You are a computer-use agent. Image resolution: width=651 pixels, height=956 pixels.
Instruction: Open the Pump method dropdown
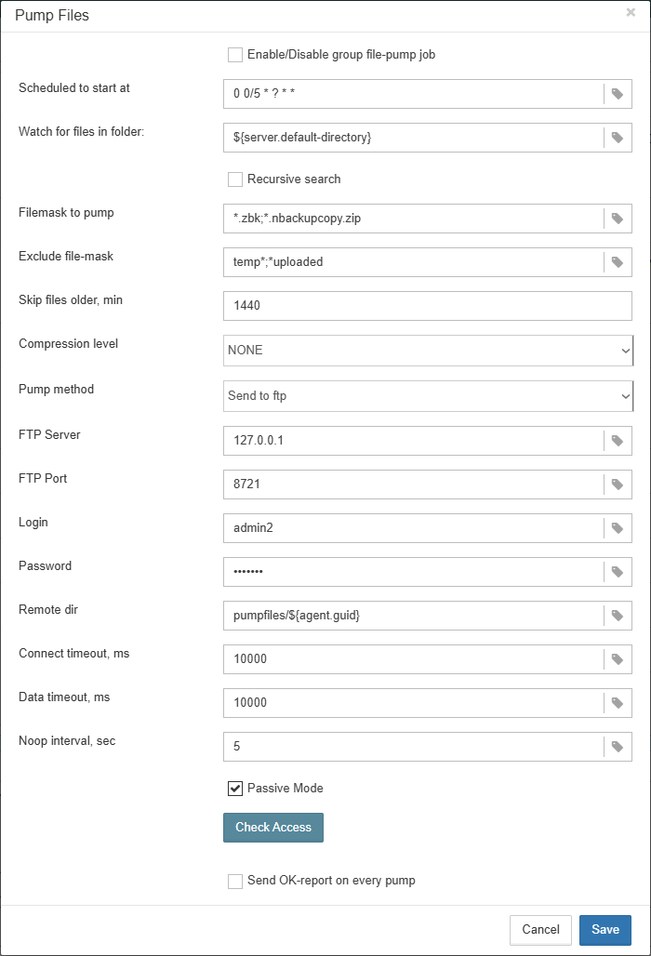click(428, 396)
